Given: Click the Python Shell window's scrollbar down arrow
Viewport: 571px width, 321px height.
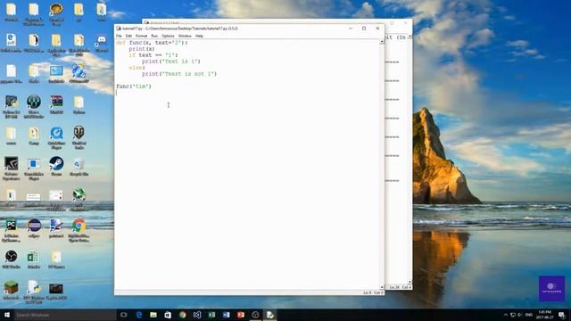Looking at the screenshot, I should pos(410,282).
